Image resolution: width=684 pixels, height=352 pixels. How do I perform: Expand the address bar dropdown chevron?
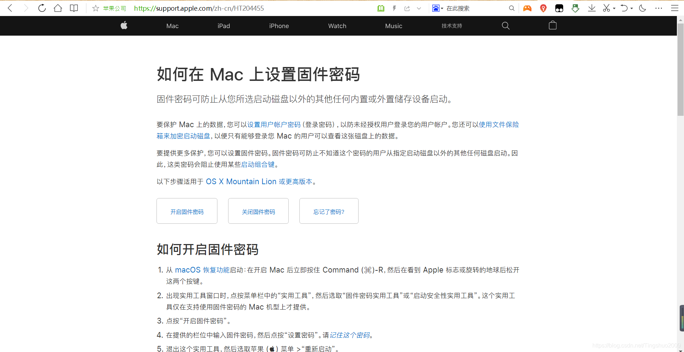pos(419,8)
